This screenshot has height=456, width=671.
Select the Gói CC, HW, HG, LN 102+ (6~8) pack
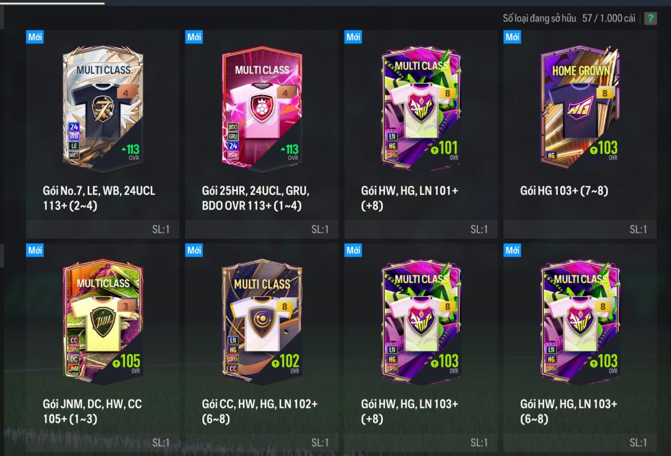(262, 347)
